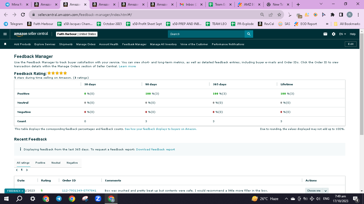Open Account Health in the navigation bar
Screen dimensions: 364x204
point(109,44)
